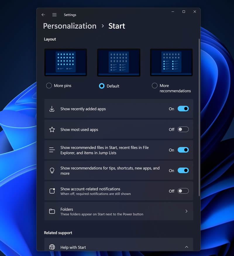Collapse the Help with Start section
Screen dimensions: 234x256
(x=186, y=247)
